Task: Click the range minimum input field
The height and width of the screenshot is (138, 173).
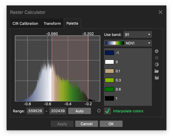Action: click(35, 111)
